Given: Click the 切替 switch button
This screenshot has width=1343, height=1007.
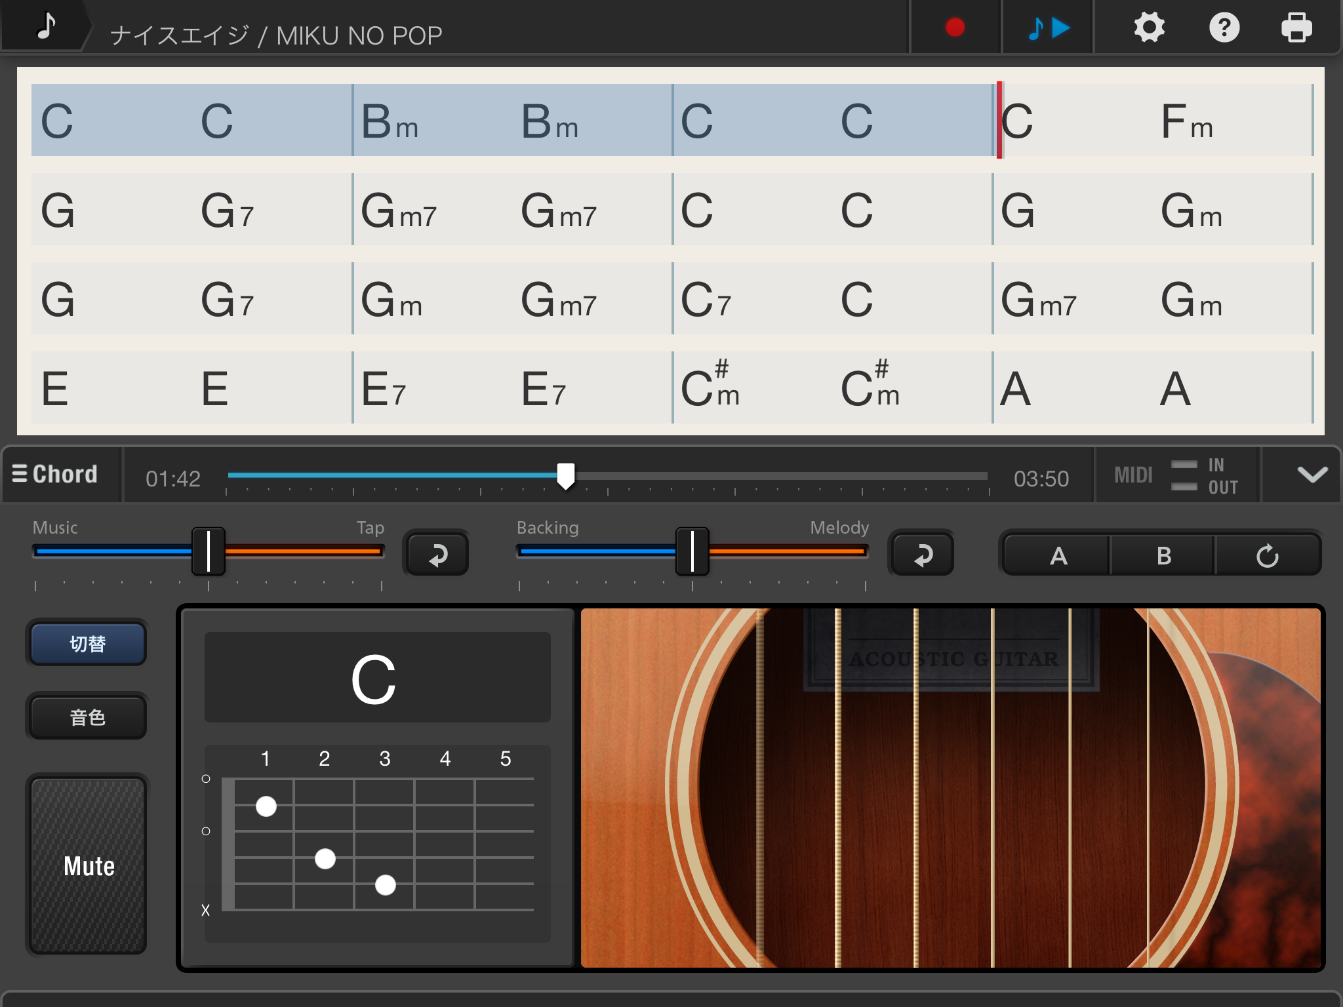Looking at the screenshot, I should [x=87, y=644].
